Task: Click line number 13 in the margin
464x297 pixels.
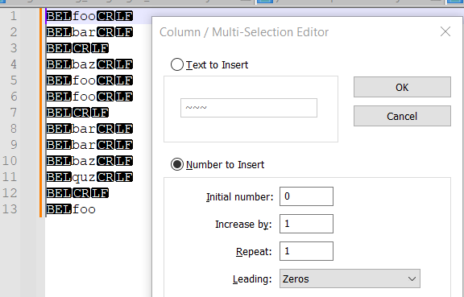Action: pyautogui.click(x=10, y=209)
